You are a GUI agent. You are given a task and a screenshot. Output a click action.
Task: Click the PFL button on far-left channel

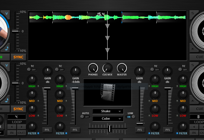click(x=47, y=130)
